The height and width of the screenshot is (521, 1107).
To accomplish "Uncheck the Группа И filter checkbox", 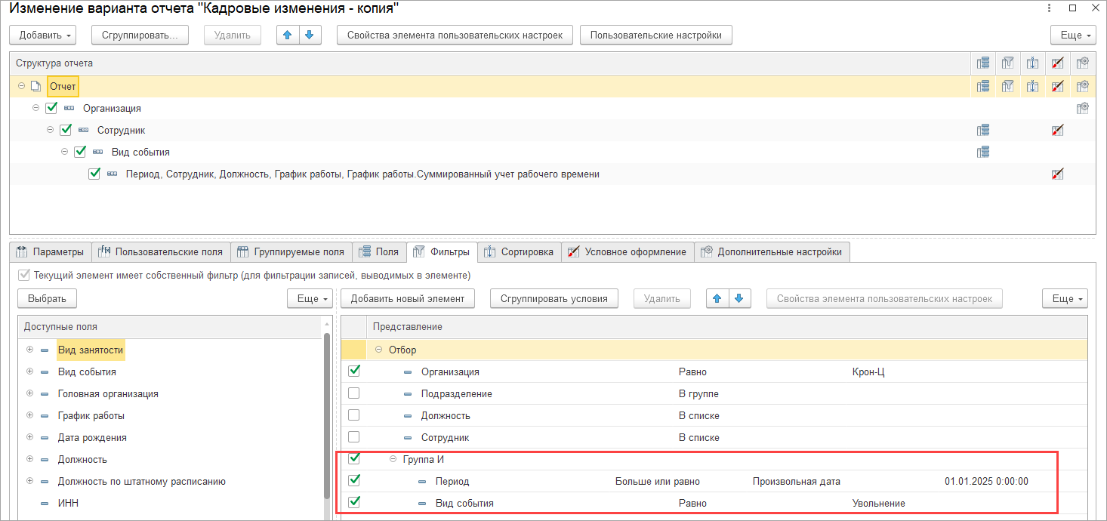I will click(353, 458).
